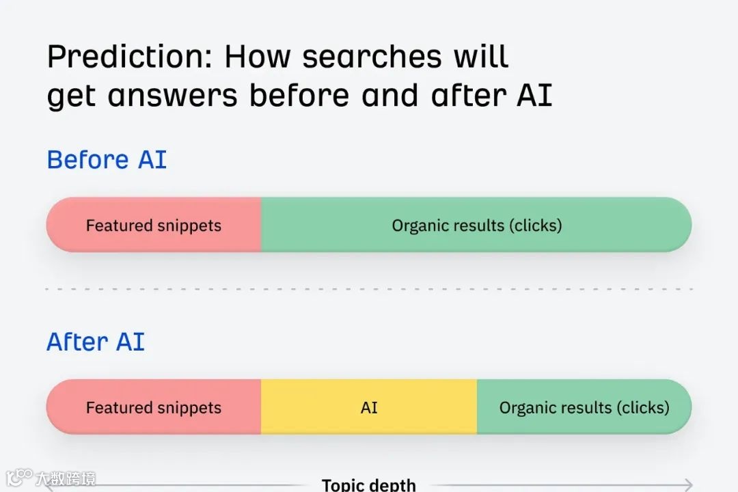Click rounded right end of After AI bar
Viewport: 738px width, 492px height.
[681, 407]
